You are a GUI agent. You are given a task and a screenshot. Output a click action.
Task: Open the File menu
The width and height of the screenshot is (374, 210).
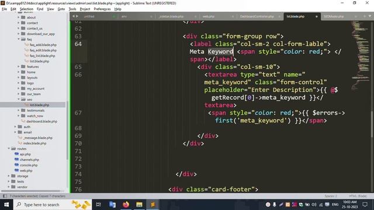pyautogui.click(x=4, y=9)
